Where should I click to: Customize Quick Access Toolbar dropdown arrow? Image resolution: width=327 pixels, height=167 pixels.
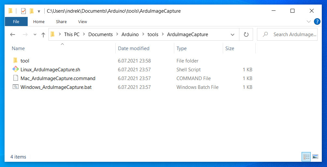click(x=39, y=11)
